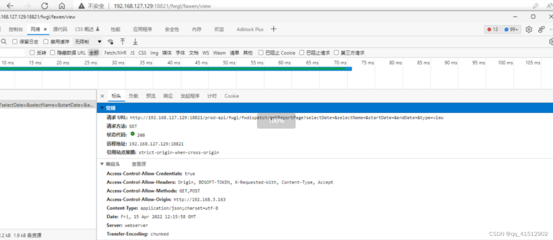Click the import HAR upload arrow icon

tap(122, 42)
